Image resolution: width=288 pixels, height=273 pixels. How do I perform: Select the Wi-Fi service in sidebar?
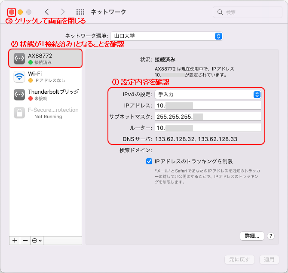click(46, 77)
